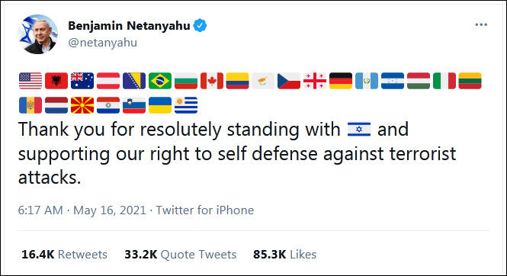Open the three-dot more options menu
This screenshot has width=507, height=276.
[481, 25]
